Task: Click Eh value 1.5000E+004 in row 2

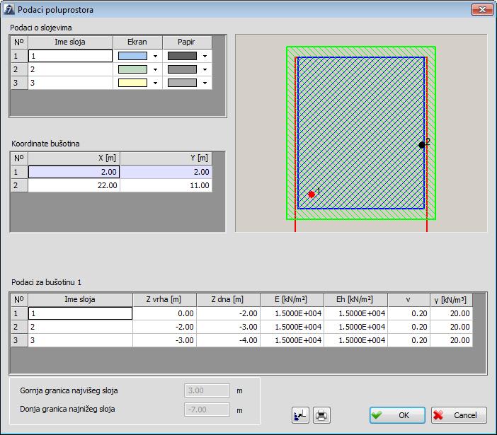Action: [355, 327]
